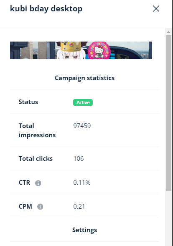Image resolution: width=173 pixels, height=246 pixels.
Task: Click the Status row label
Action: click(28, 102)
